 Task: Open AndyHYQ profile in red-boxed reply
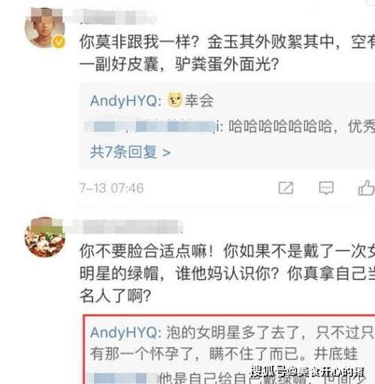point(126,333)
